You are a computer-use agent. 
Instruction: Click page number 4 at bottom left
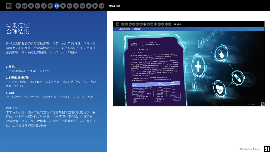(x=7, y=148)
